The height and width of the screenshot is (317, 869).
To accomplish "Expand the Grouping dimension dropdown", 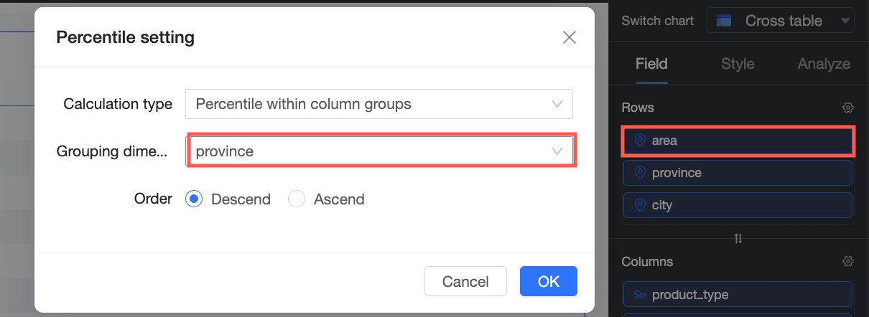I will point(380,151).
